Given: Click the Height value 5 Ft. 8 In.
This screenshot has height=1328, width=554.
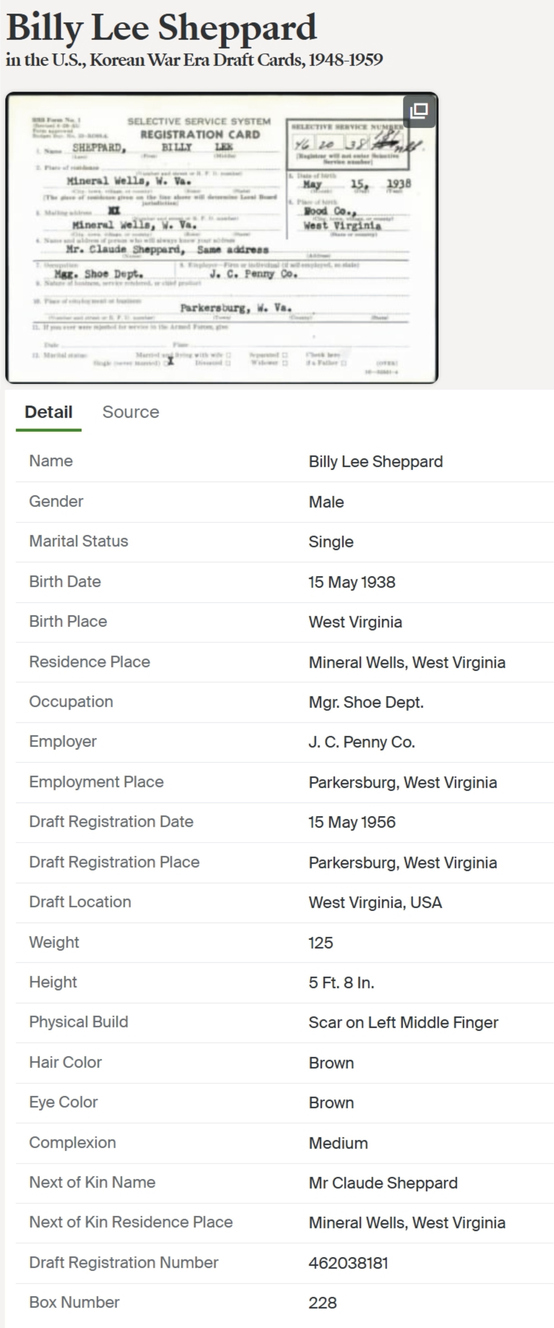Looking at the screenshot, I should tap(341, 983).
